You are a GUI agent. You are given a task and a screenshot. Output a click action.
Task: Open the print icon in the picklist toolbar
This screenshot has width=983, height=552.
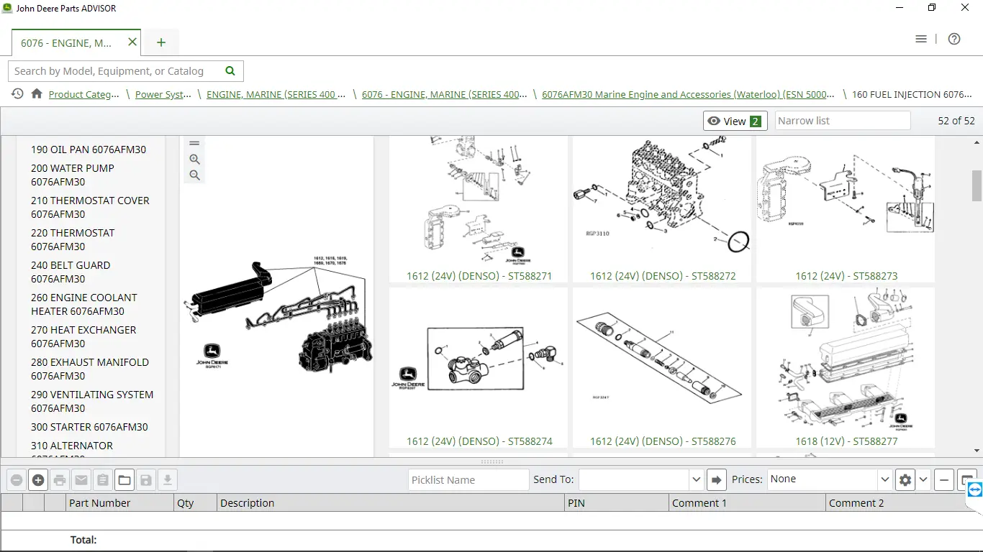pos(60,479)
